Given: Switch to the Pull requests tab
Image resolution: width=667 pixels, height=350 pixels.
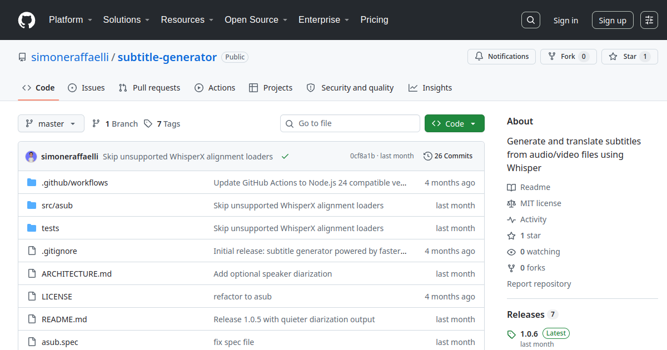Looking at the screenshot, I should pos(150,88).
